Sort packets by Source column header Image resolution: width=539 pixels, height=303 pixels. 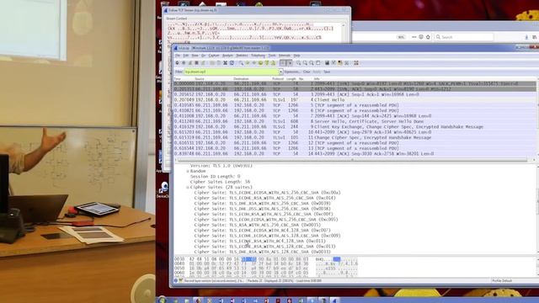200,79
